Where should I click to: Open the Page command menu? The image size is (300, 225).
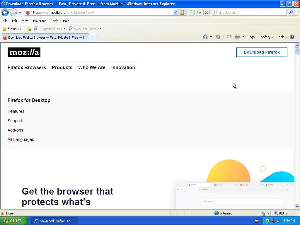click(252, 37)
